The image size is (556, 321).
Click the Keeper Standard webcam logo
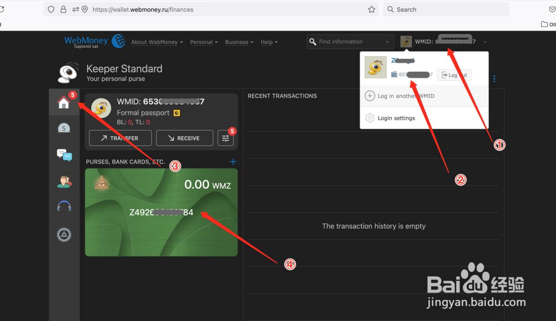68,73
